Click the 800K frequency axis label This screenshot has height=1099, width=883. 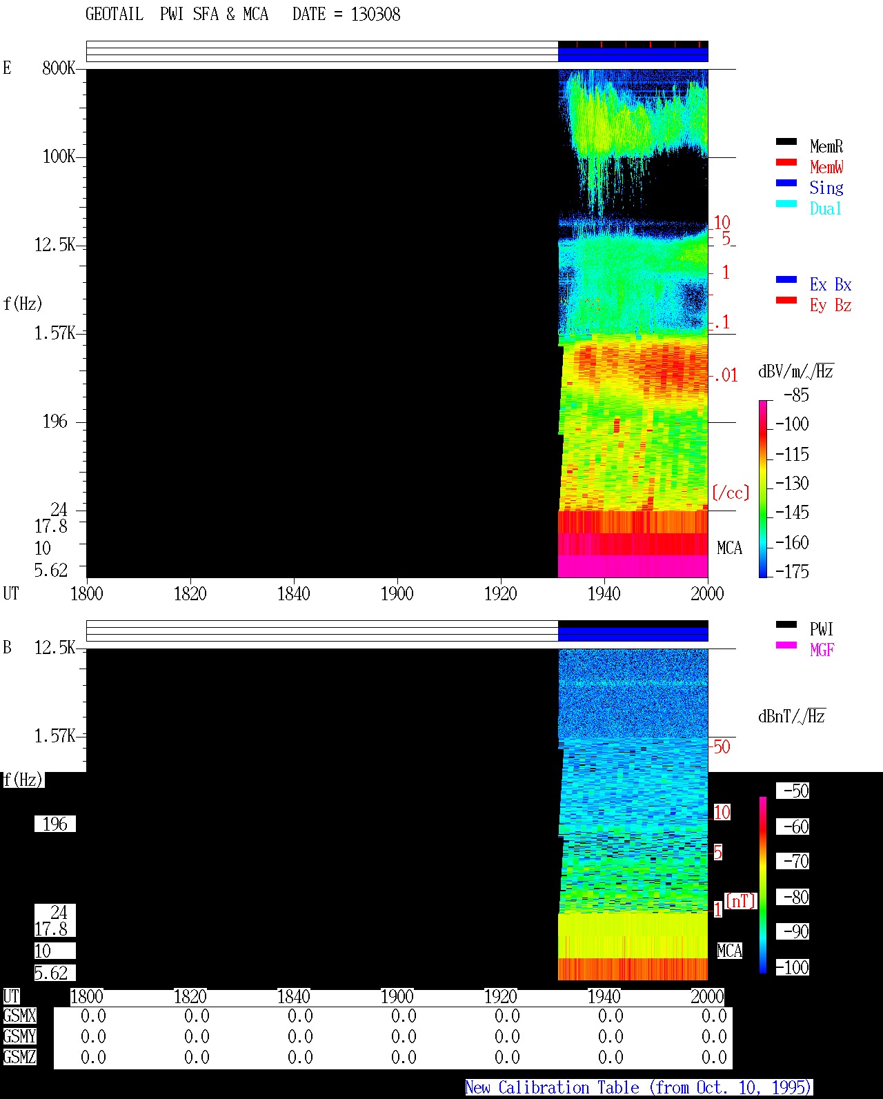[x=59, y=68]
